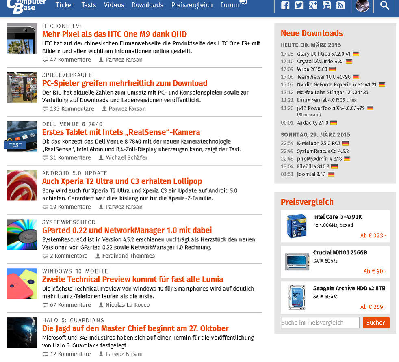Open 47 Kommentare of HTC article
Viewport: 399px width, 362px height.
click(67, 60)
